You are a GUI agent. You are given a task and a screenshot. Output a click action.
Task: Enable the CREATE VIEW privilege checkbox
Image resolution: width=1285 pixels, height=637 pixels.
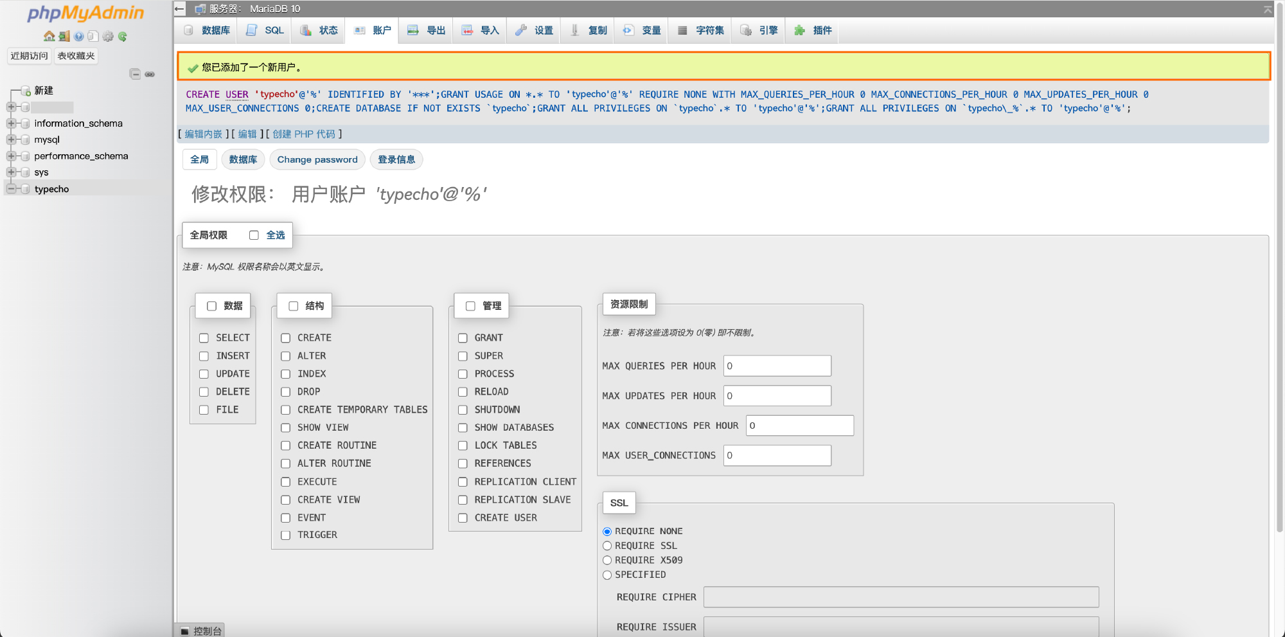285,500
